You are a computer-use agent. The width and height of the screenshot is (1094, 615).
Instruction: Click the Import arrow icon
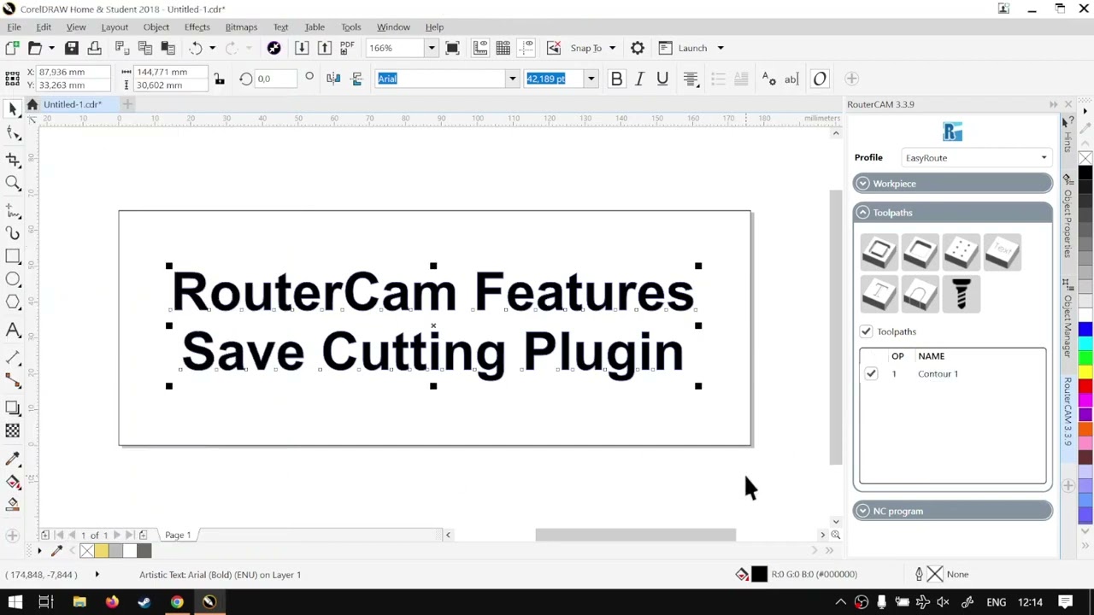coord(302,48)
